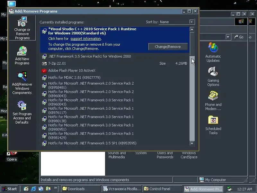Screen dimensions: 257x193
Task: Click Add/Remove Programs taskbar button
Action: pyautogui.click(x=203, y=189)
